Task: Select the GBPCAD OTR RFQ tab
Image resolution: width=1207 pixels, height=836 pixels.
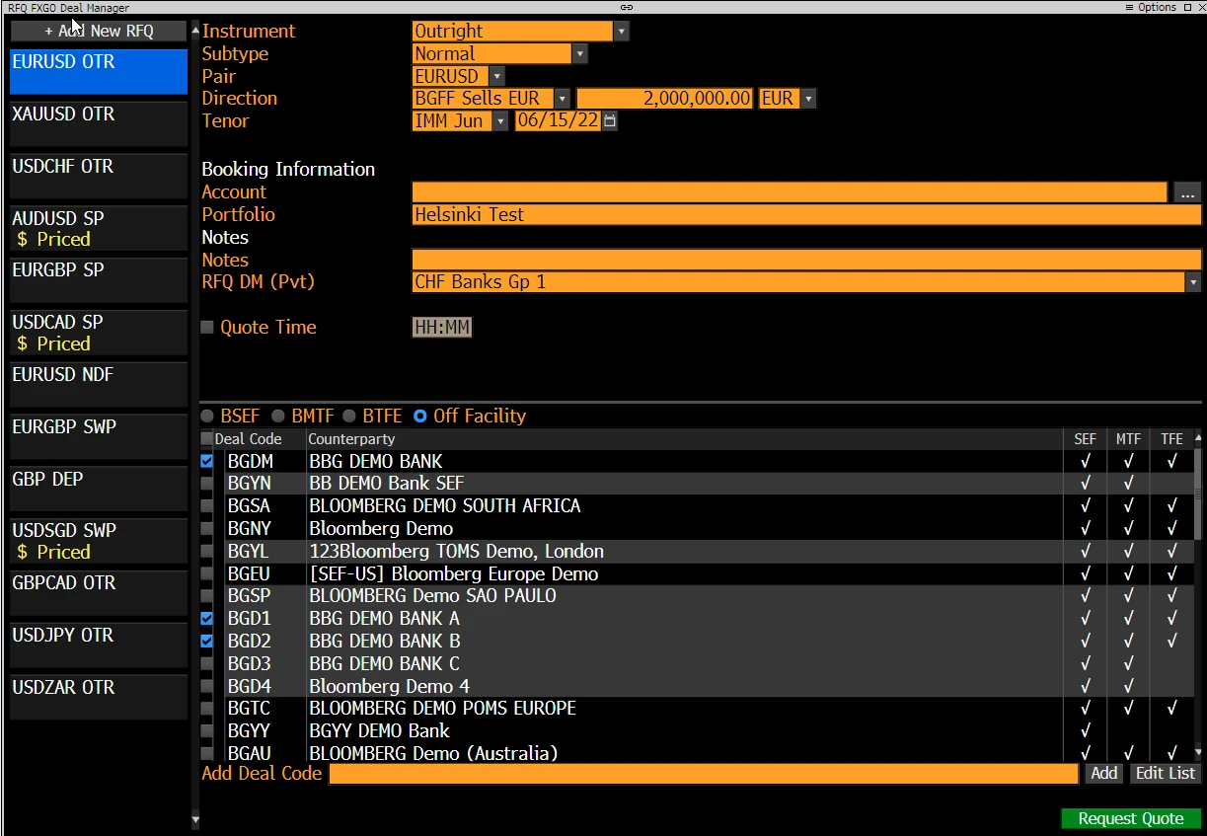Action: pos(98,593)
